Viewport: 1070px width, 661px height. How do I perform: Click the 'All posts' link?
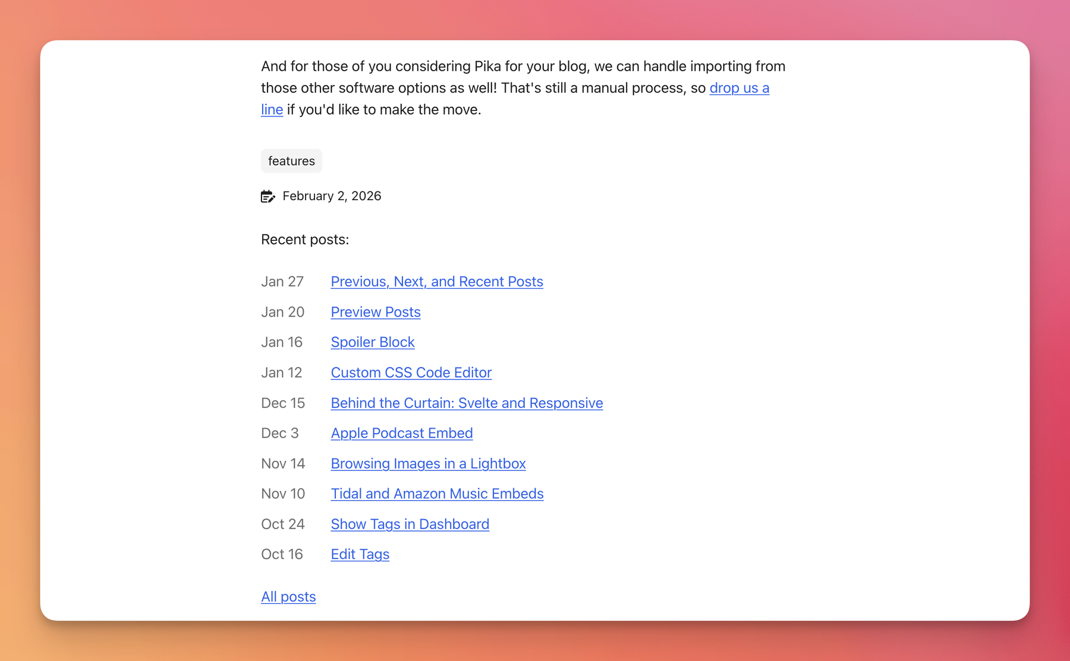288,596
